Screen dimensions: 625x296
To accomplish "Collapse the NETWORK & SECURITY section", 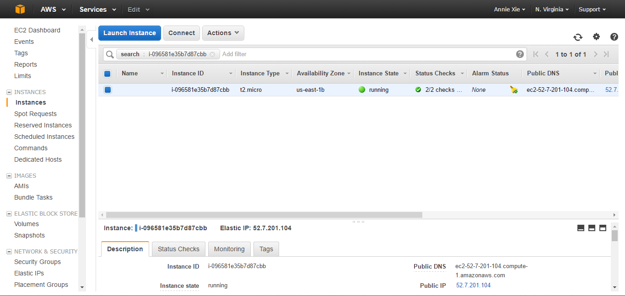I will point(9,251).
